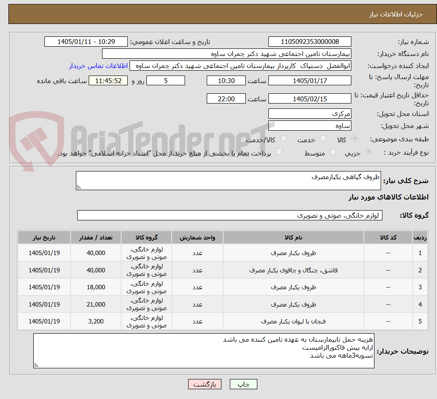The image size is (437, 399).
Task: Click row 4 item name ظروف یکبار مصرف
Action: tap(293, 304)
